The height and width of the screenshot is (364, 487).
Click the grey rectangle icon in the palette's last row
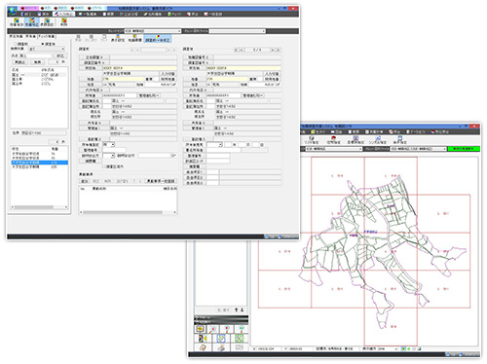239,347
